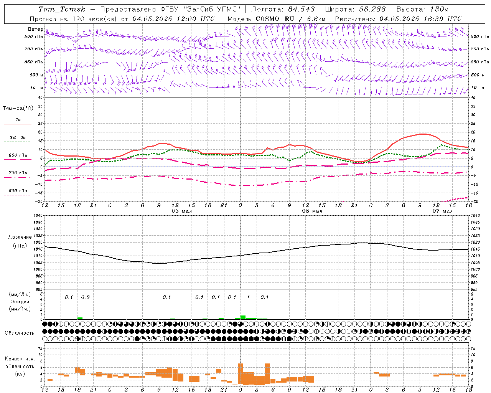The image size is (491, 393).
Task: Select the forecast start 04.05.2025 12:00 UTC
Action: (x=173, y=19)
